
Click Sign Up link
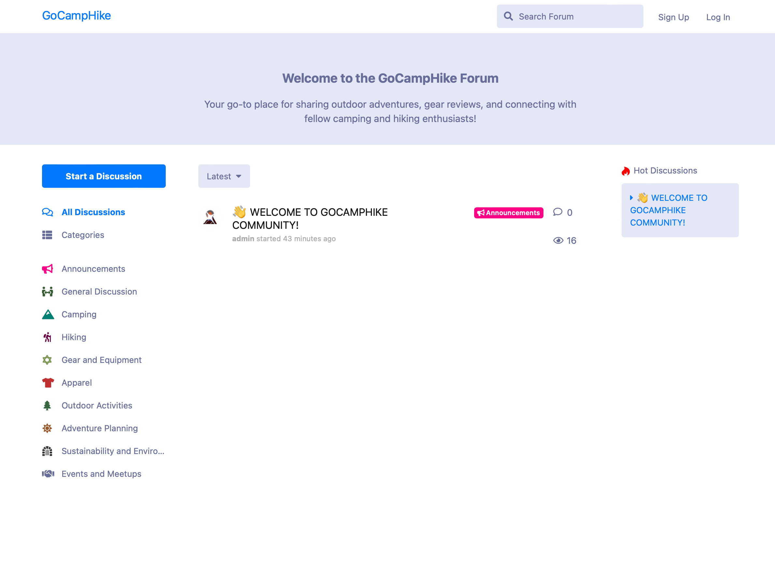tap(673, 17)
